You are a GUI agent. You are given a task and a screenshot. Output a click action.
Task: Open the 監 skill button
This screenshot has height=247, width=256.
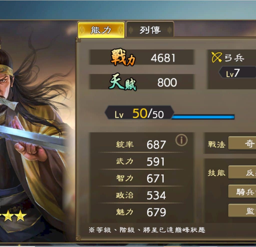point(242,211)
